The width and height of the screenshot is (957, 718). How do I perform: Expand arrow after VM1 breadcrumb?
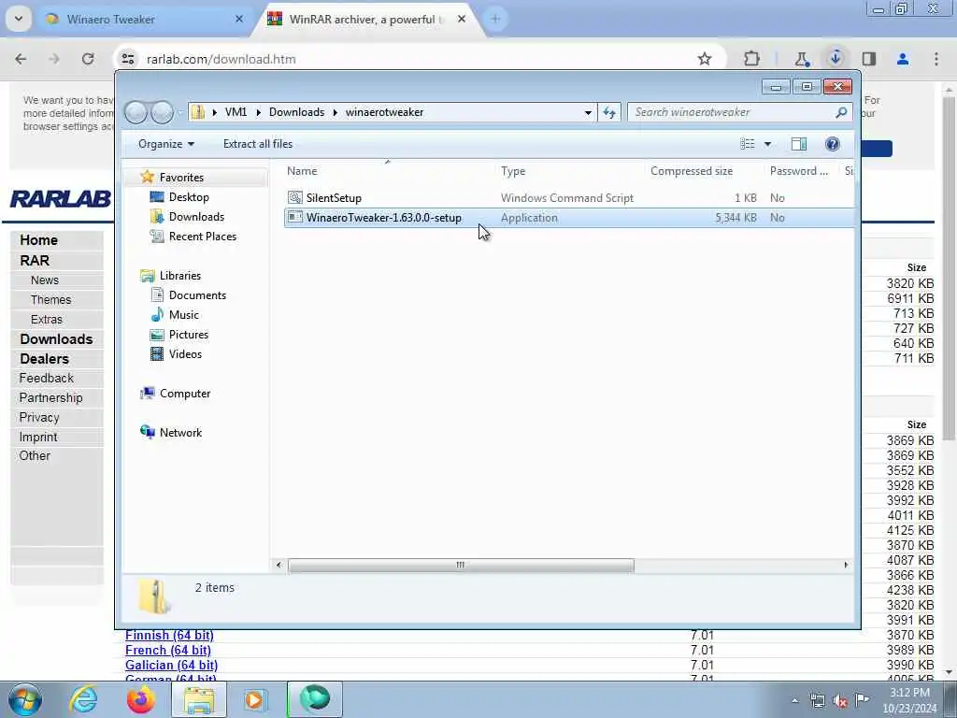[258, 112]
